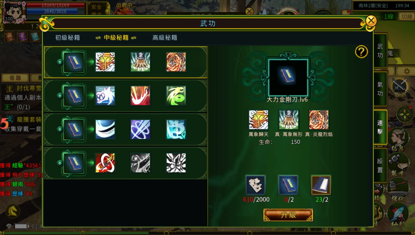
Task: Switch to the 初級秘籍 tab
Action: click(67, 37)
